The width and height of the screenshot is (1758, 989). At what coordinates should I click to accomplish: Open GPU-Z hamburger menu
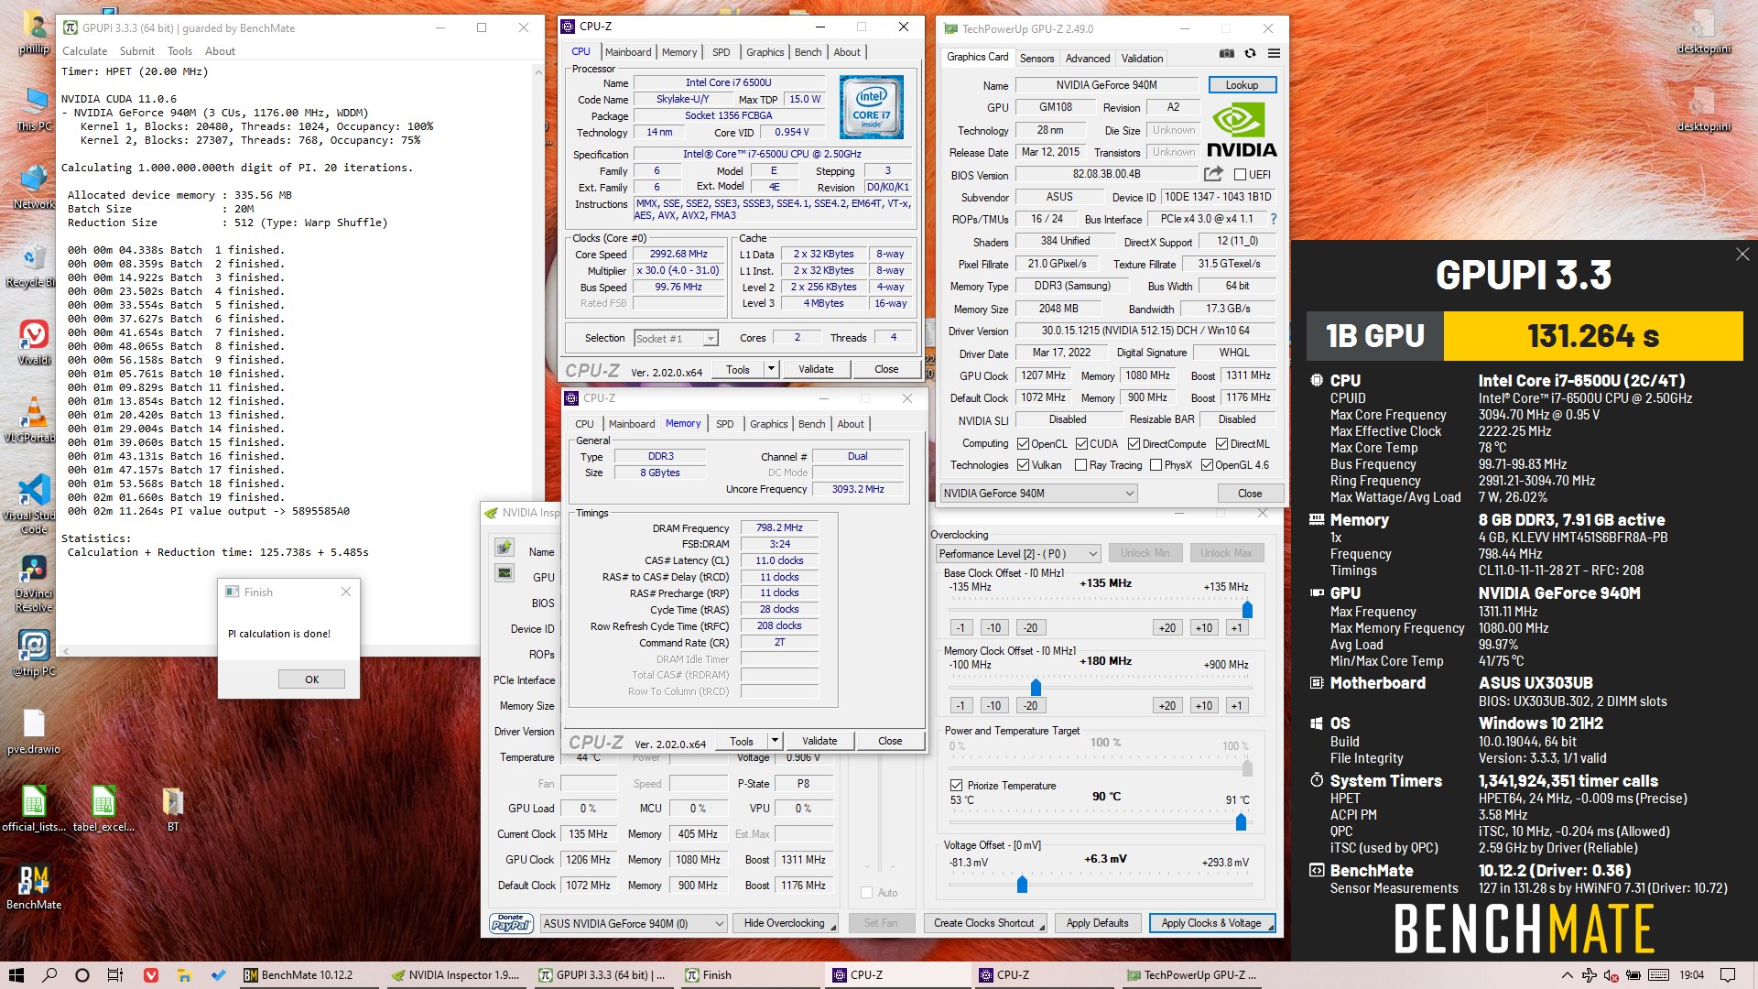(1274, 53)
